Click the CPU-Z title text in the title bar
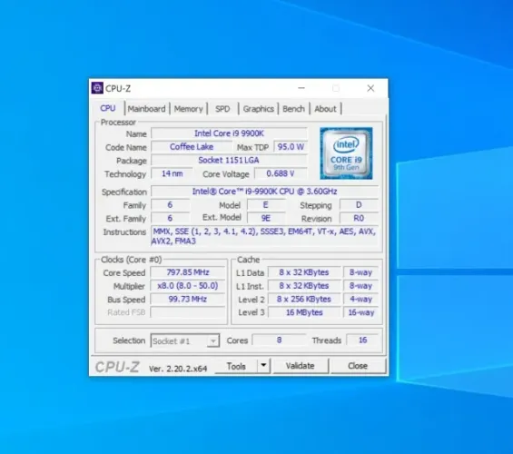Screen dimensions: 513x454 [118, 88]
